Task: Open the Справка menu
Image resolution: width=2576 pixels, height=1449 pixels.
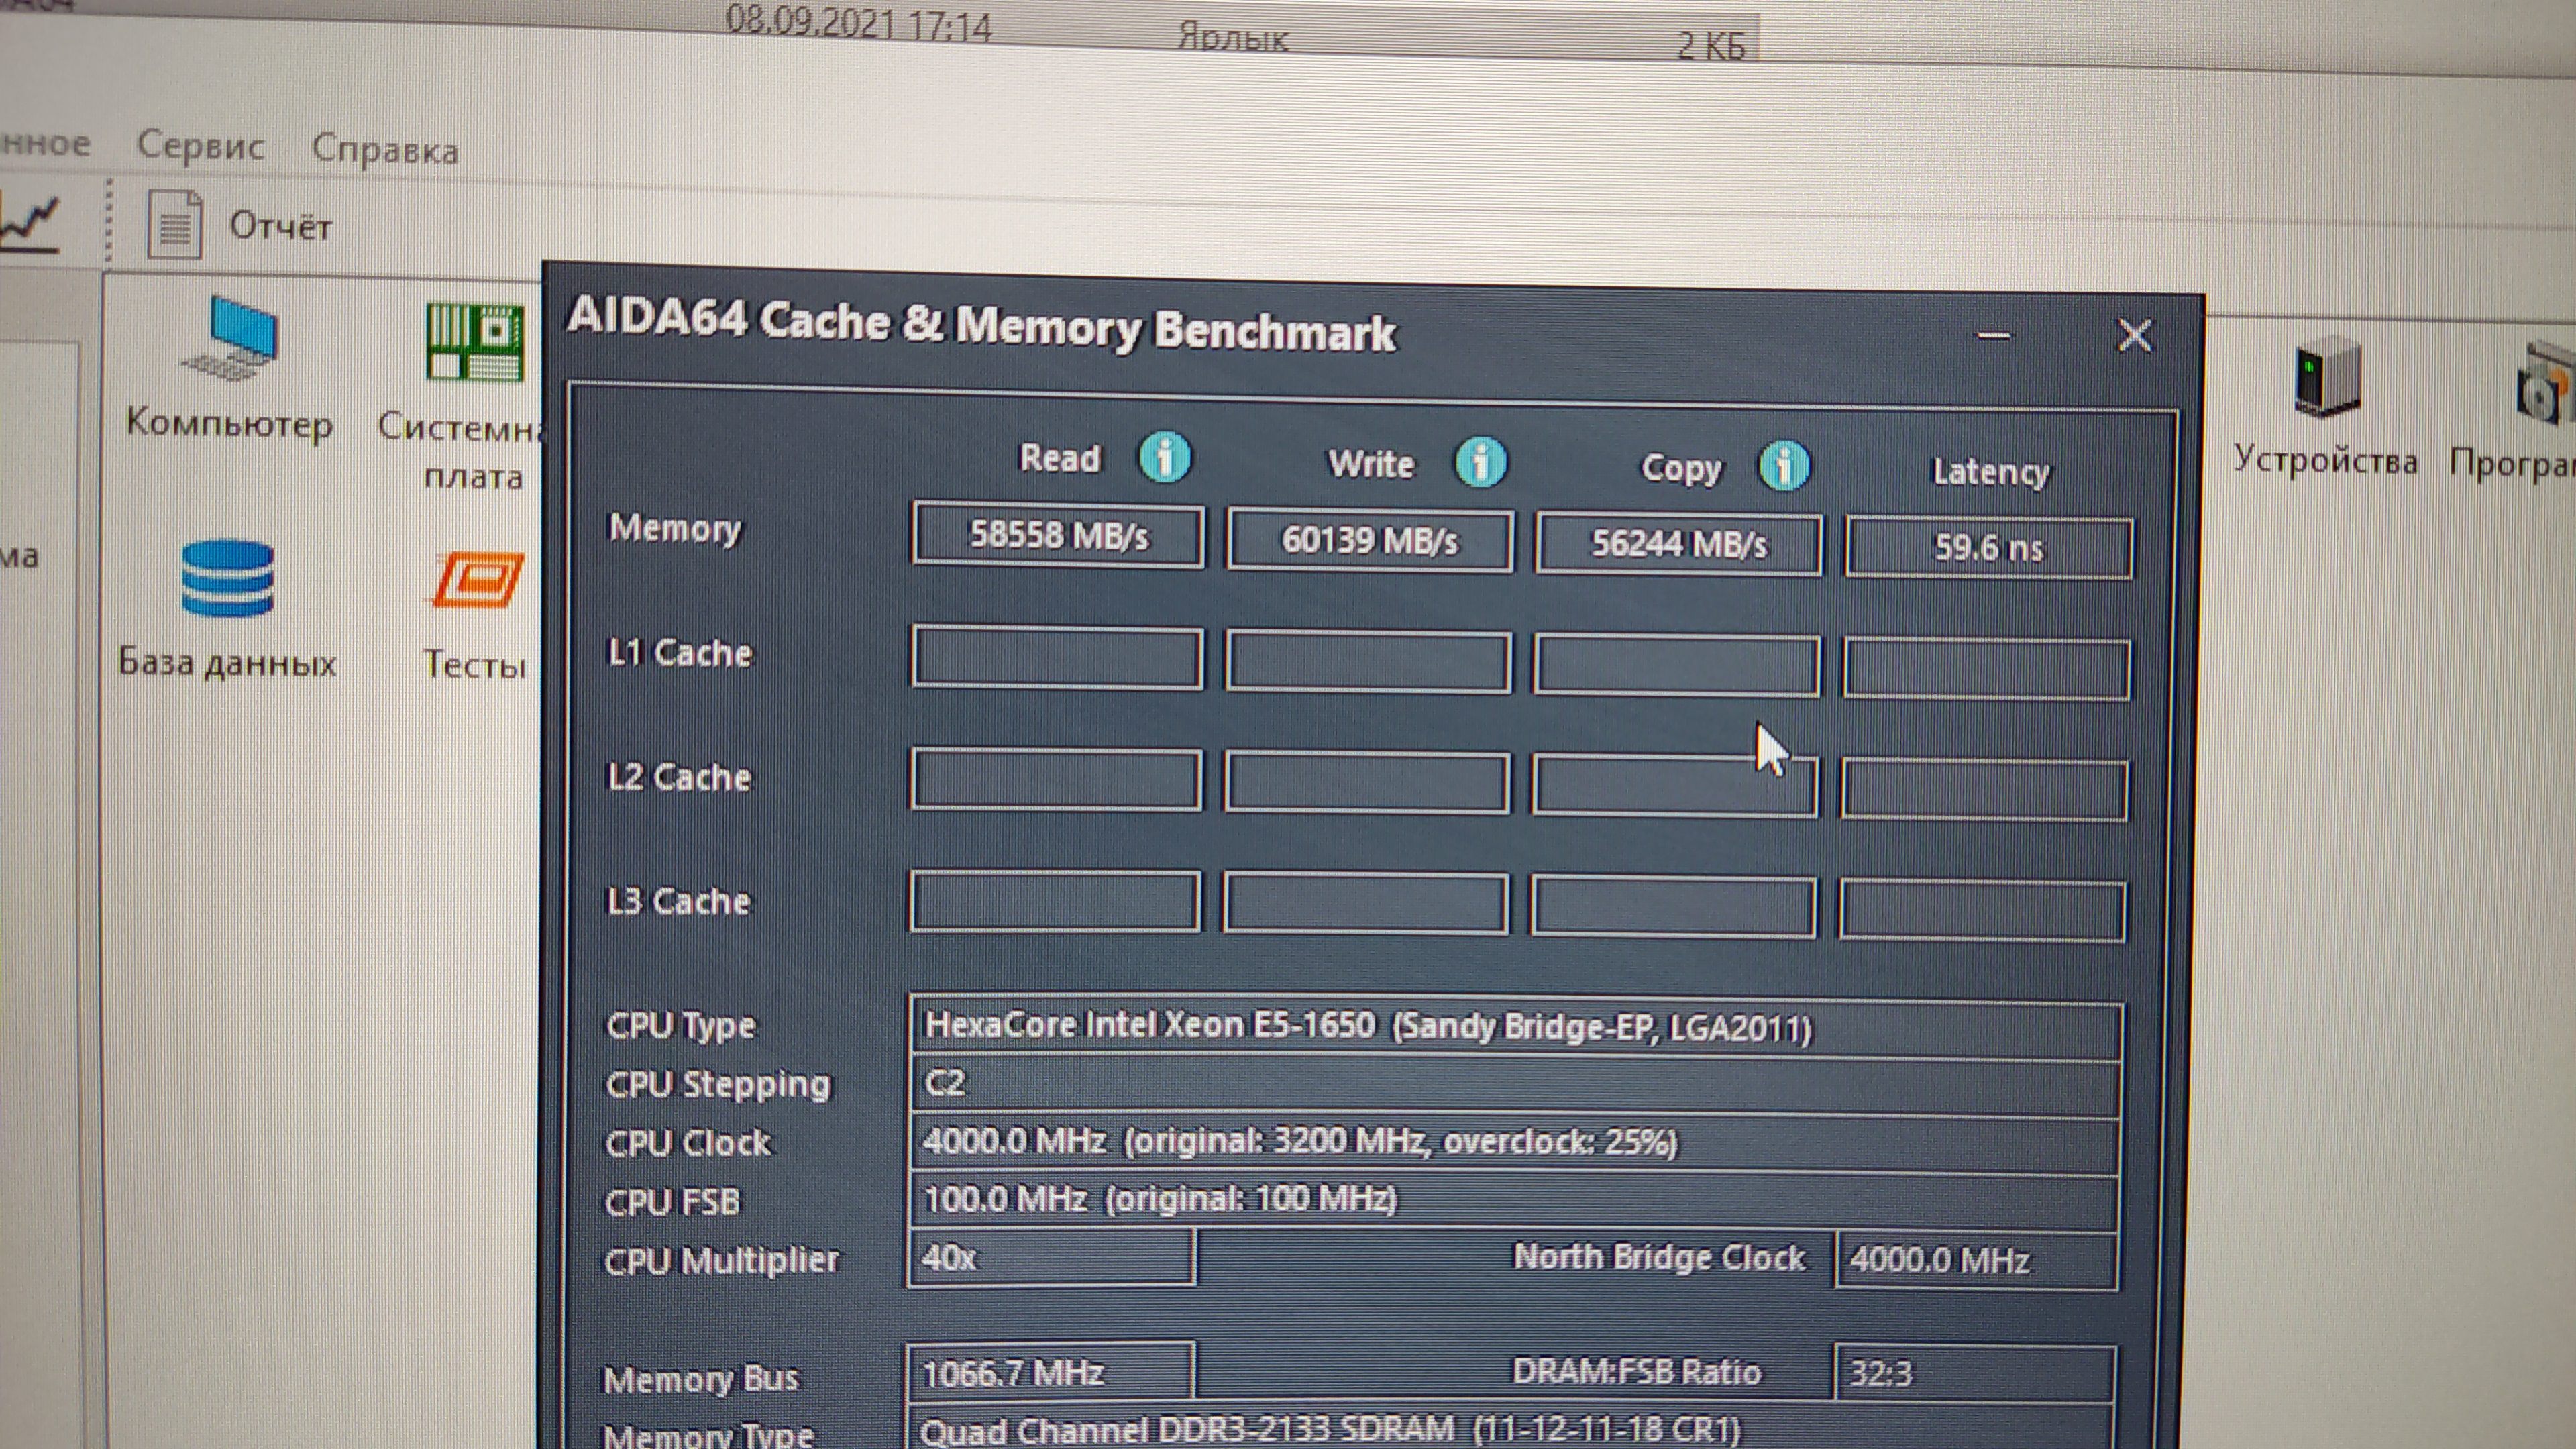Action: pos(385,150)
